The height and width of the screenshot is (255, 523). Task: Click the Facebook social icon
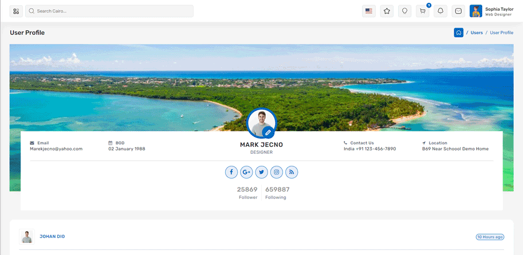231,172
